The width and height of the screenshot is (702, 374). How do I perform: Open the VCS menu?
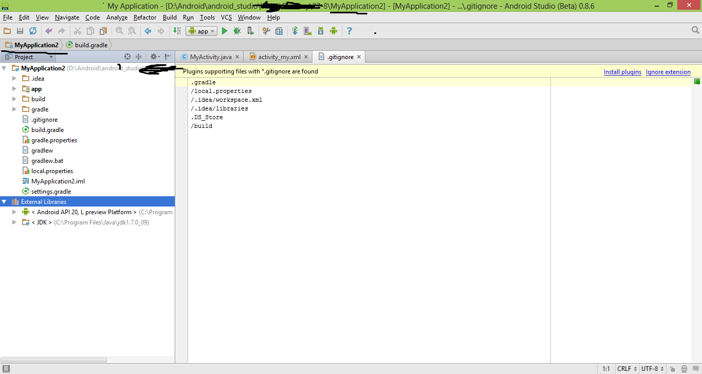[x=226, y=17]
